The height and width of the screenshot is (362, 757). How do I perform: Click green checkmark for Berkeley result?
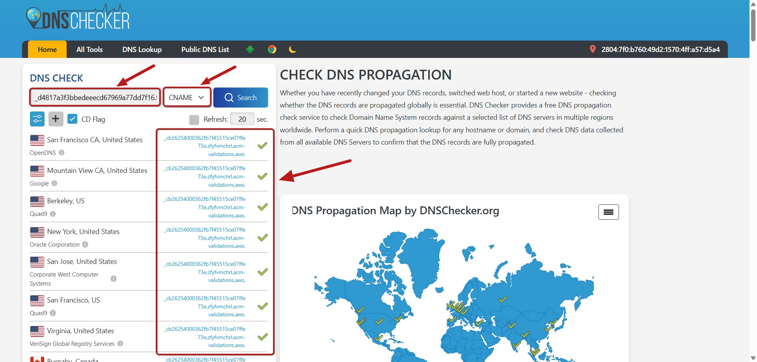[263, 207]
